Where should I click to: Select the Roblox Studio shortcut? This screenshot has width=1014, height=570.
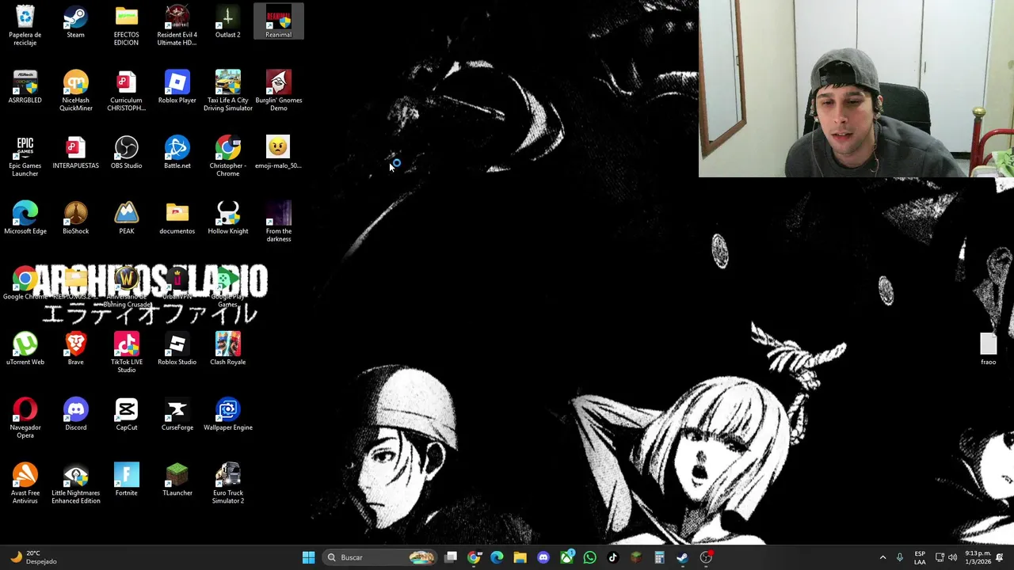point(177,350)
